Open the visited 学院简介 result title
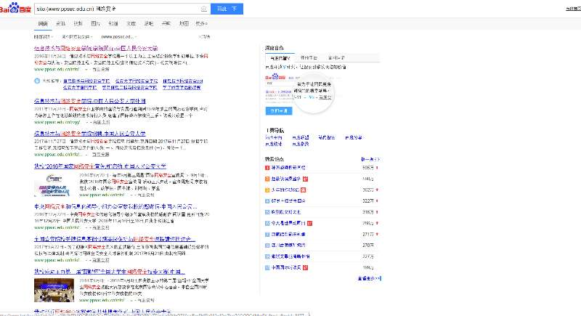This screenshot has width=581, height=316. pos(96,48)
